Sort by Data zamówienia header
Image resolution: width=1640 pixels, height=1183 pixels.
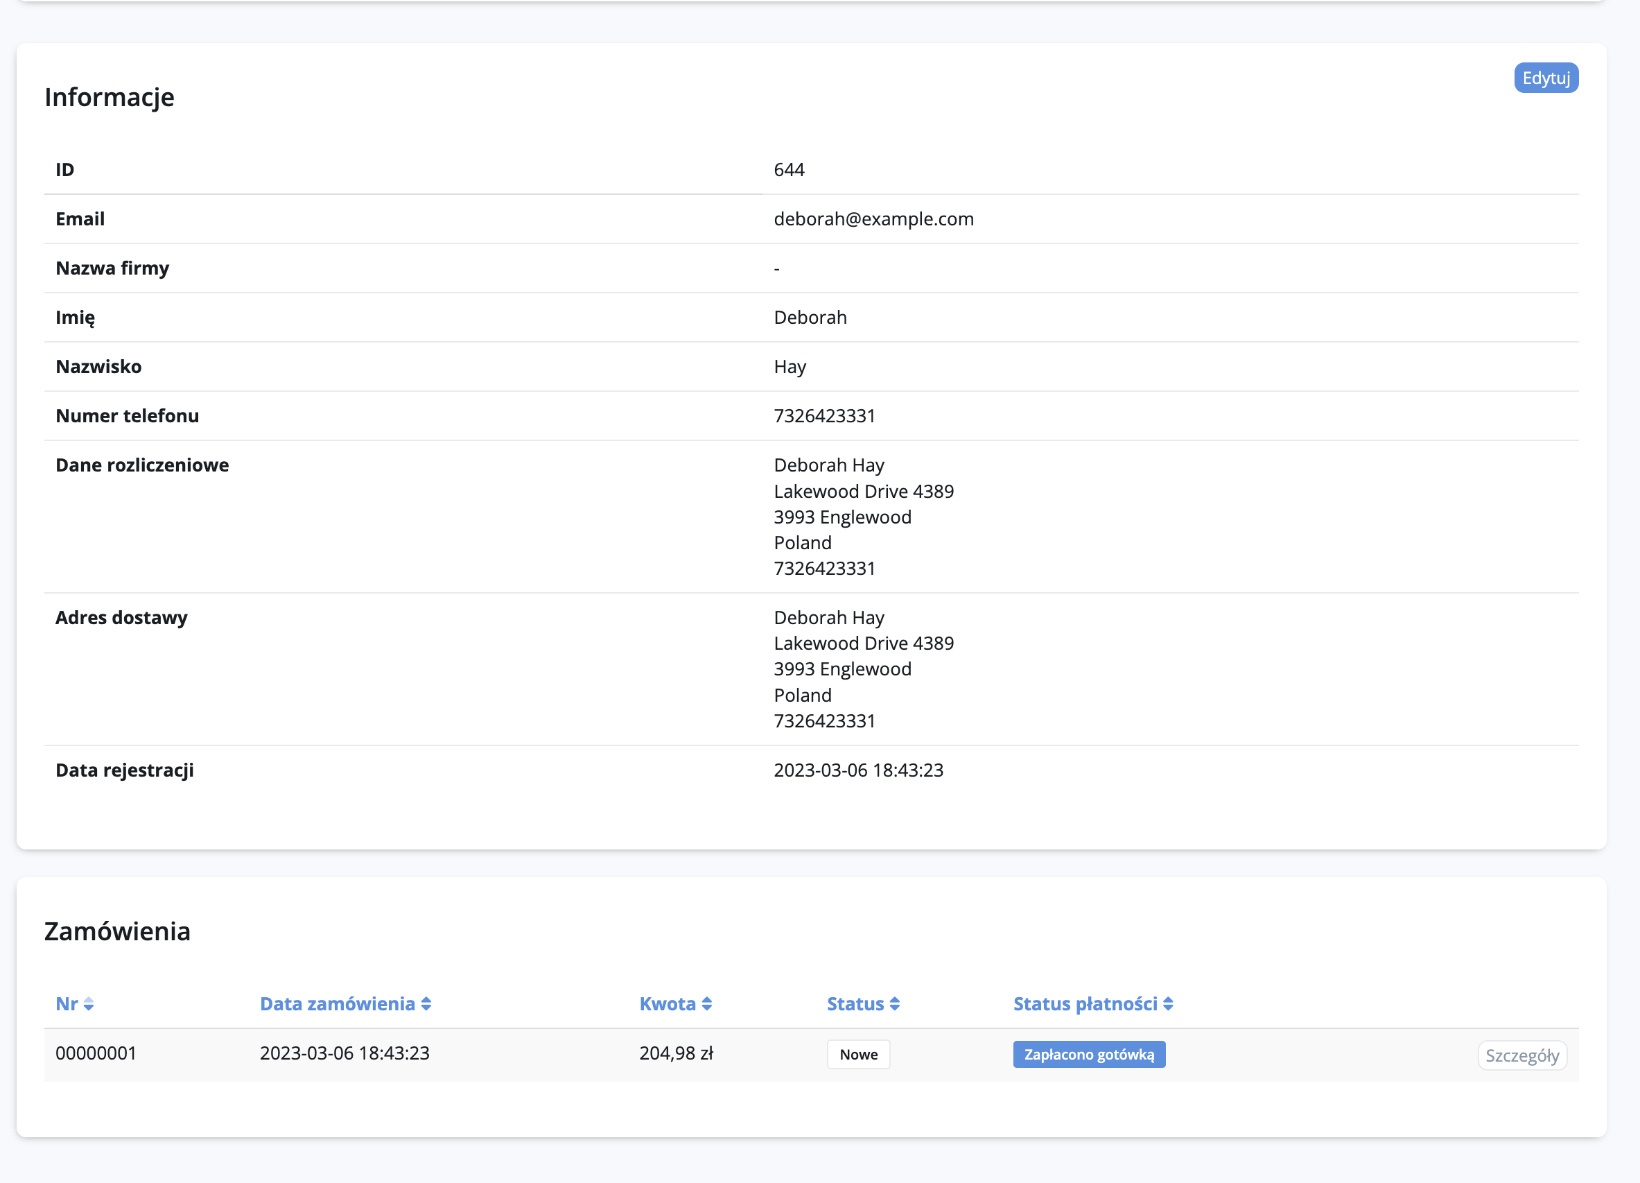click(x=337, y=1003)
